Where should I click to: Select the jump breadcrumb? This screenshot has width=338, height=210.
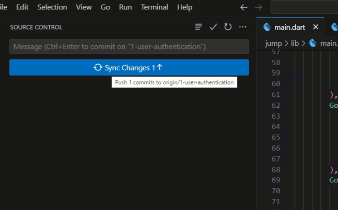tap(273, 43)
